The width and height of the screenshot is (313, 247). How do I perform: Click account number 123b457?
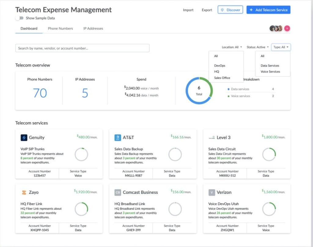point(39,175)
